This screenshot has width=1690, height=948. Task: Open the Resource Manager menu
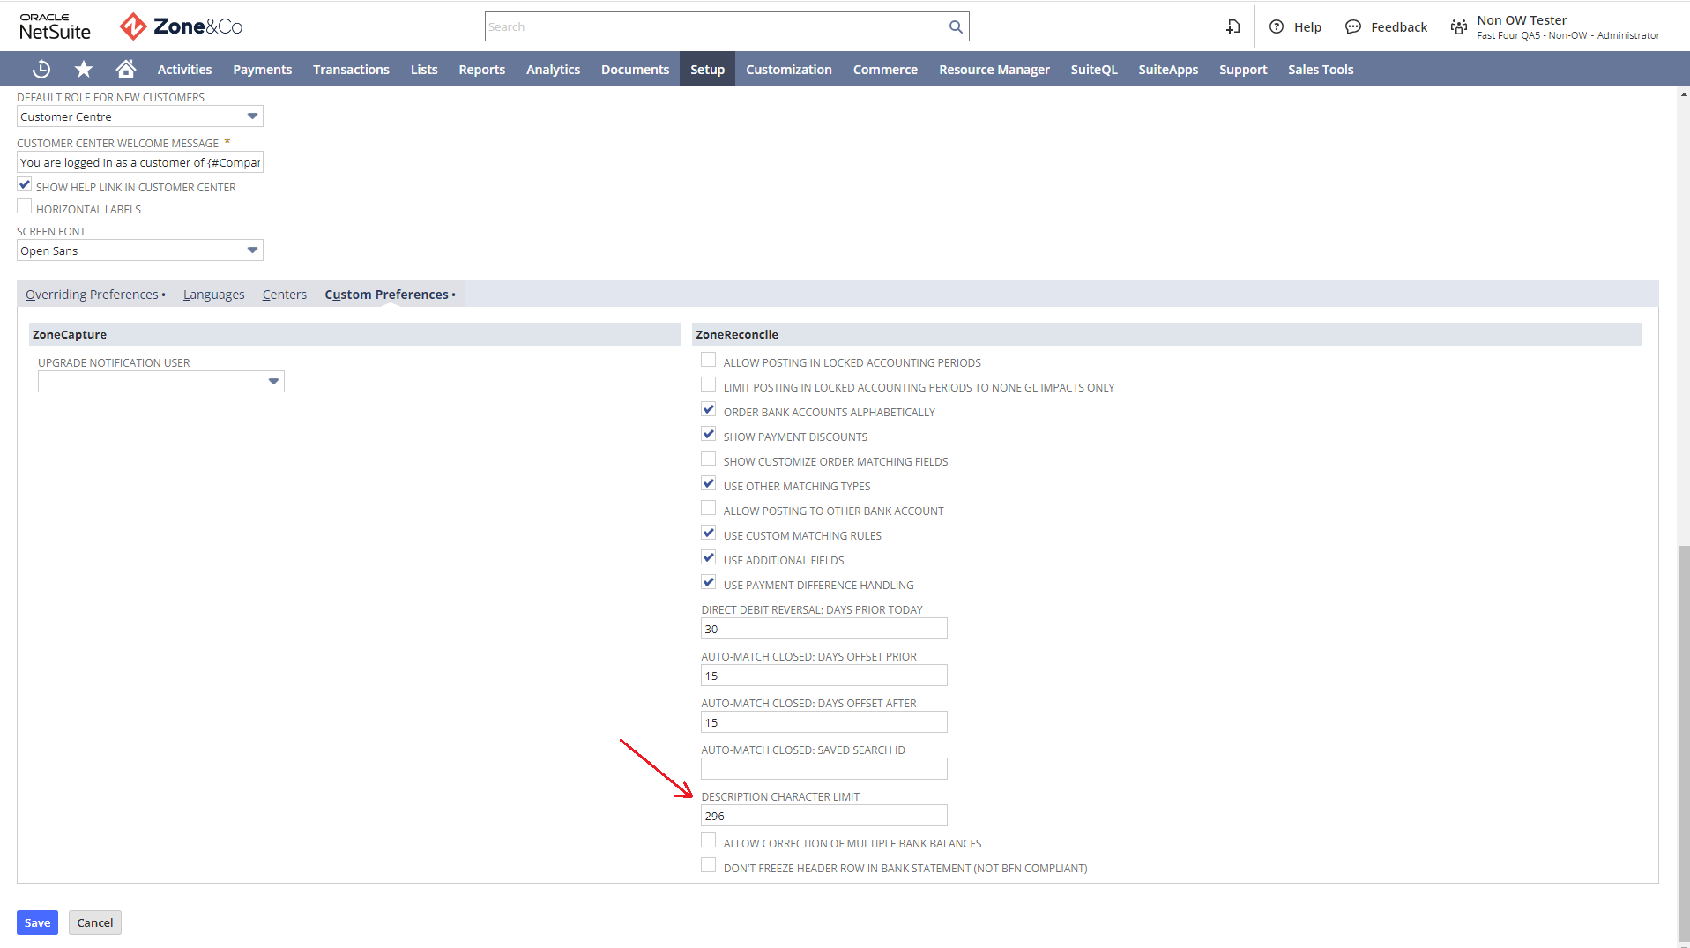(994, 70)
